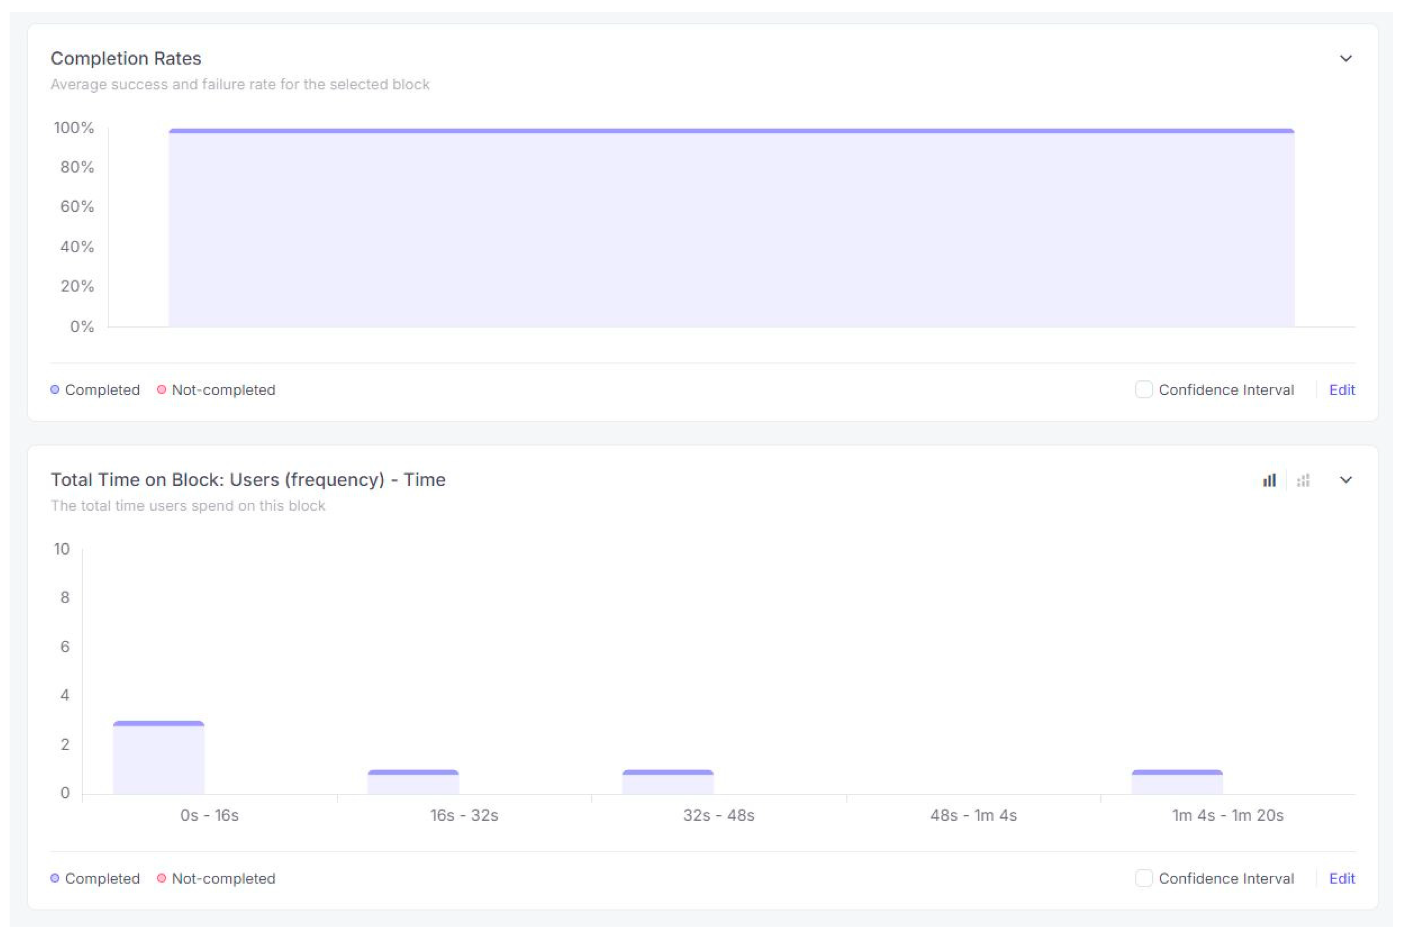Toggle Not-completed legend in Total Time chart
Image resolution: width=1405 pixels, height=938 pixels.
(223, 878)
